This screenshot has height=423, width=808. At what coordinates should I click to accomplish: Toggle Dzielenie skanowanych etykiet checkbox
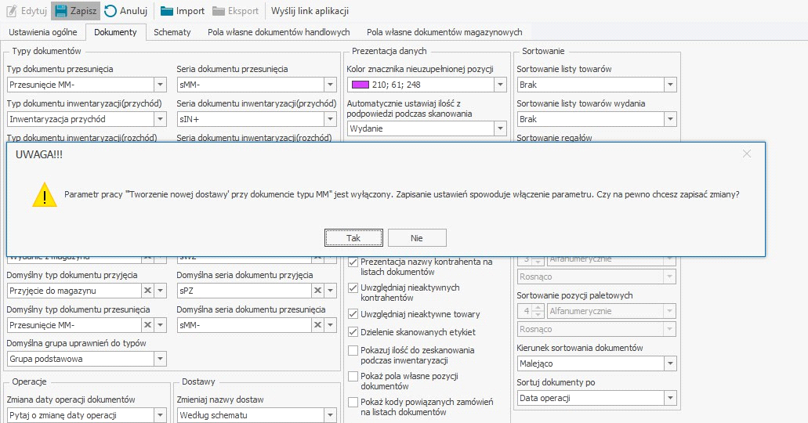click(353, 332)
